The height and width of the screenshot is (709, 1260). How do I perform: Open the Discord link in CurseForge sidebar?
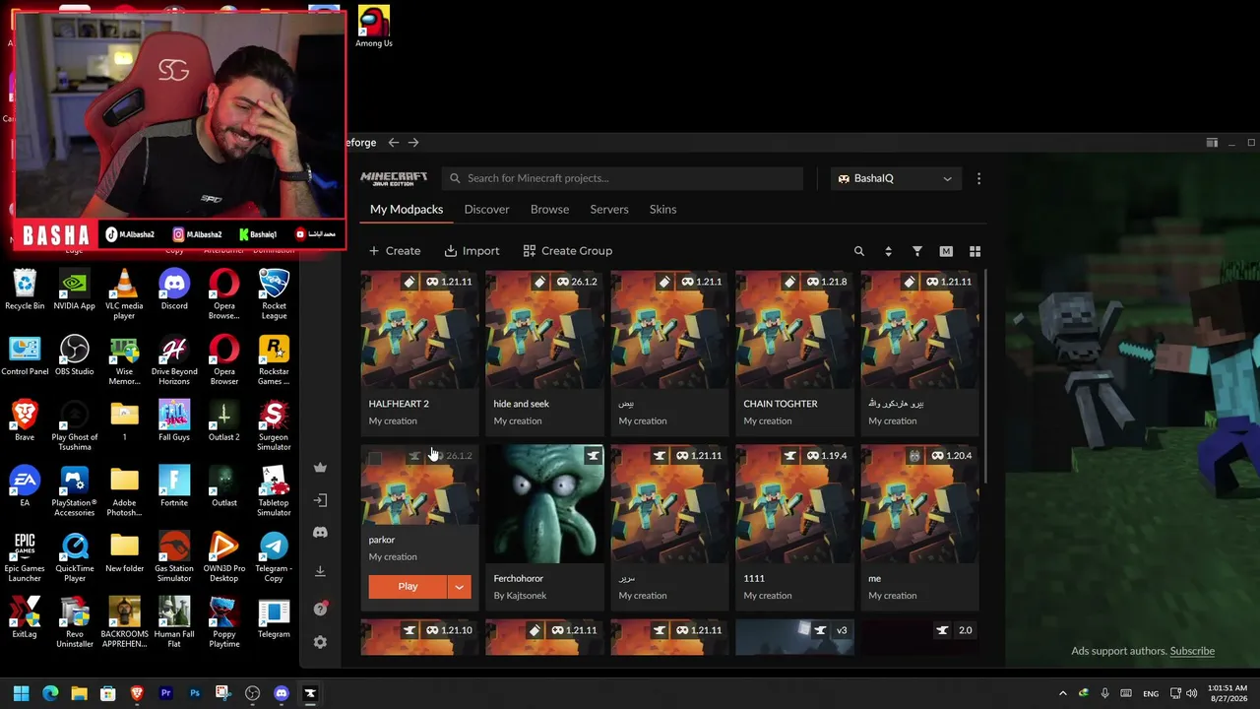[x=320, y=533]
